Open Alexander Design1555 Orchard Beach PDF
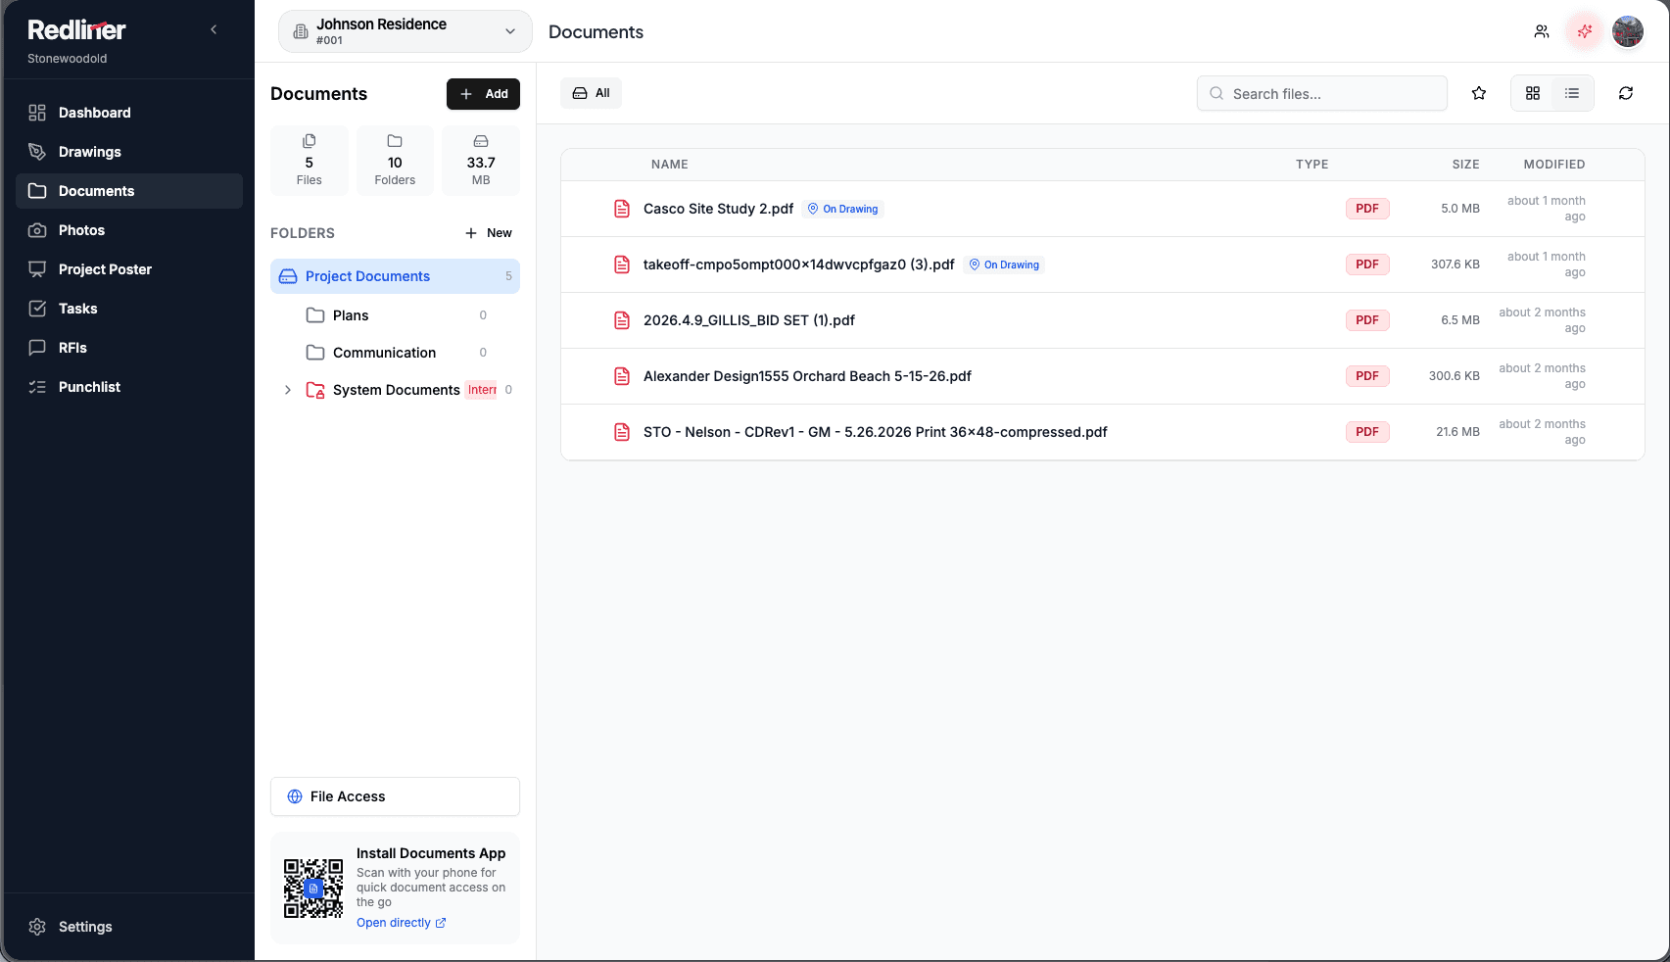1670x962 pixels. [807, 376]
